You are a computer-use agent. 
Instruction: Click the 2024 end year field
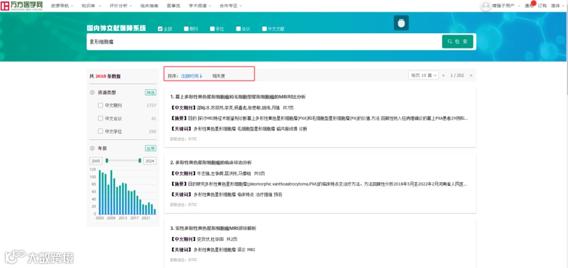(x=149, y=161)
